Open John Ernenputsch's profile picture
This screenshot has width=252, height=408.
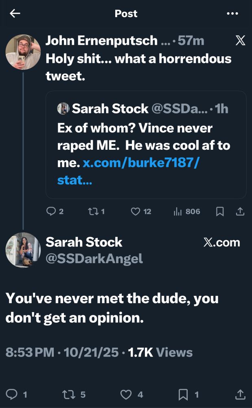point(23,52)
